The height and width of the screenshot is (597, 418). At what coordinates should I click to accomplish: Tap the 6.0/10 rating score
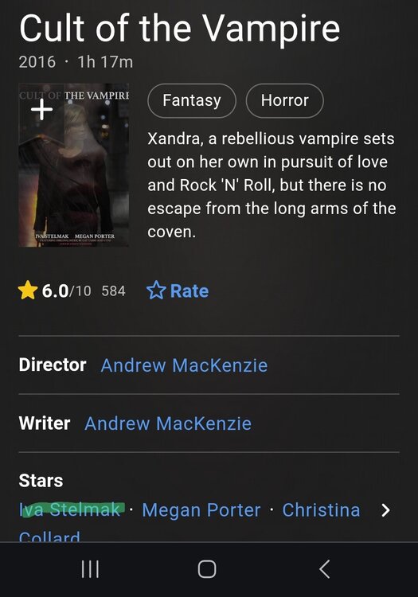tap(66, 291)
